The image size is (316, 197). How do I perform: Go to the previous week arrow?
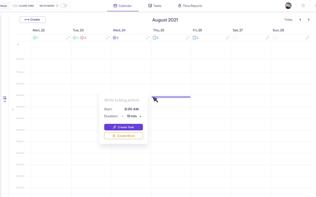[300, 19]
